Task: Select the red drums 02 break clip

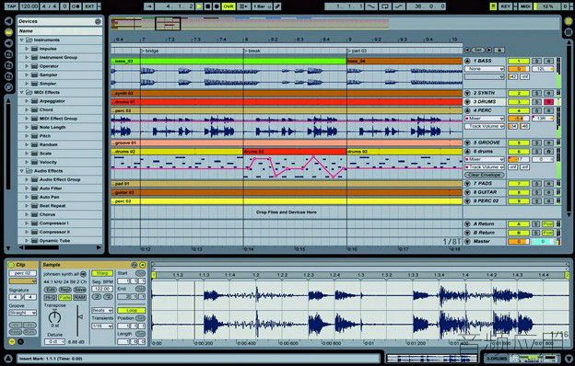Action: (295, 152)
